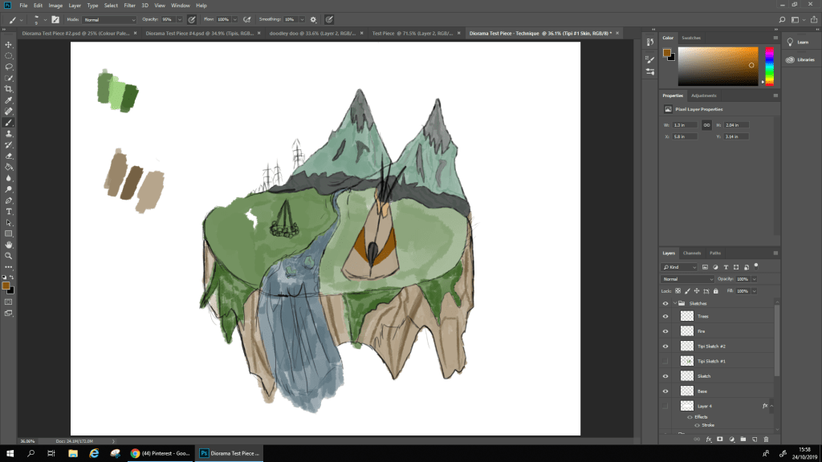Open the Learn panel button
Viewport: 822px width, 462px height.
click(x=798, y=42)
